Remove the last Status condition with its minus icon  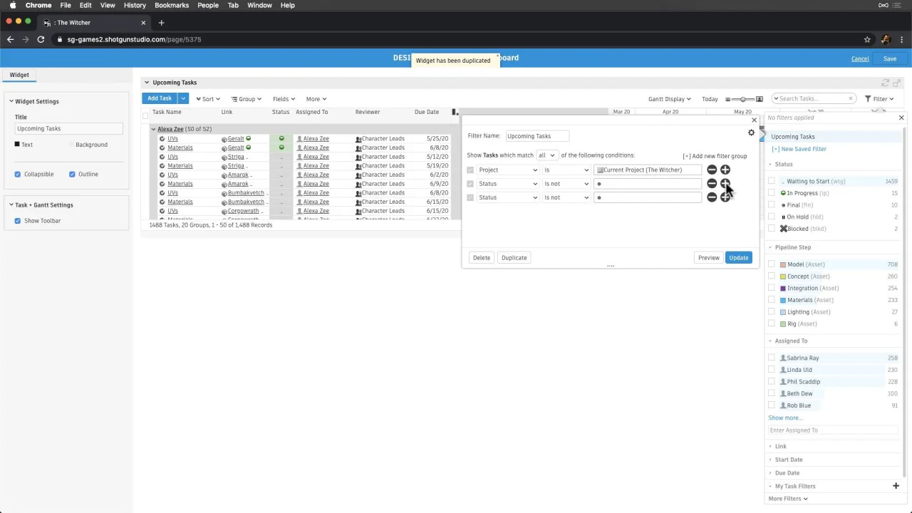pos(712,197)
